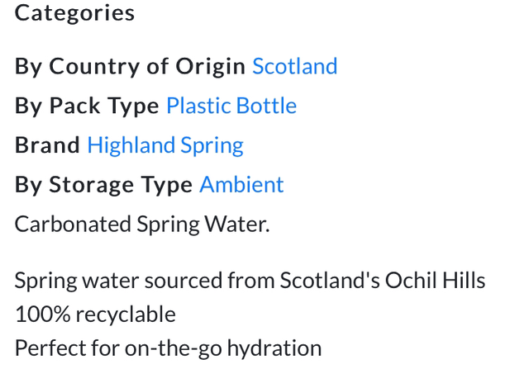Viewport: 529px width, 369px height.
Task: Open the Highland Spring brand link
Action: pyautogui.click(x=165, y=145)
